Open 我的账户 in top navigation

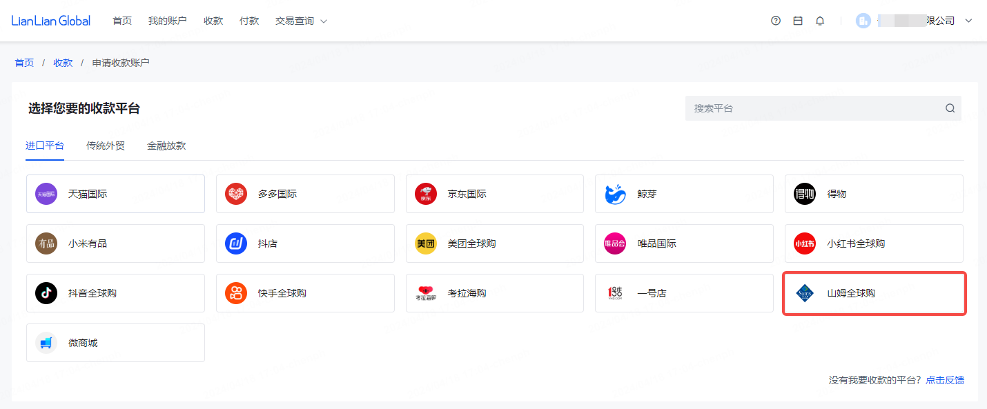coord(167,21)
